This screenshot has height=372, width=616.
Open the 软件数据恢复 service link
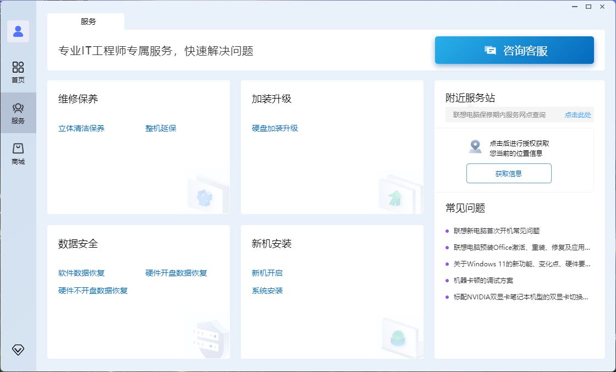pyautogui.click(x=81, y=272)
